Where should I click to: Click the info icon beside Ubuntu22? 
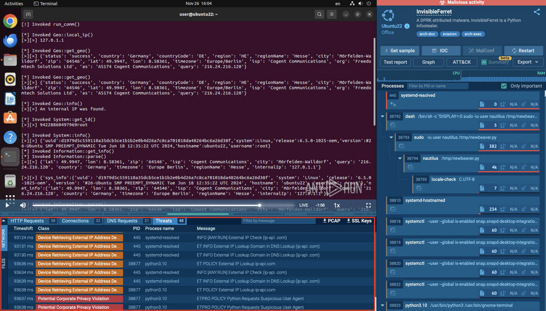pos(407,26)
